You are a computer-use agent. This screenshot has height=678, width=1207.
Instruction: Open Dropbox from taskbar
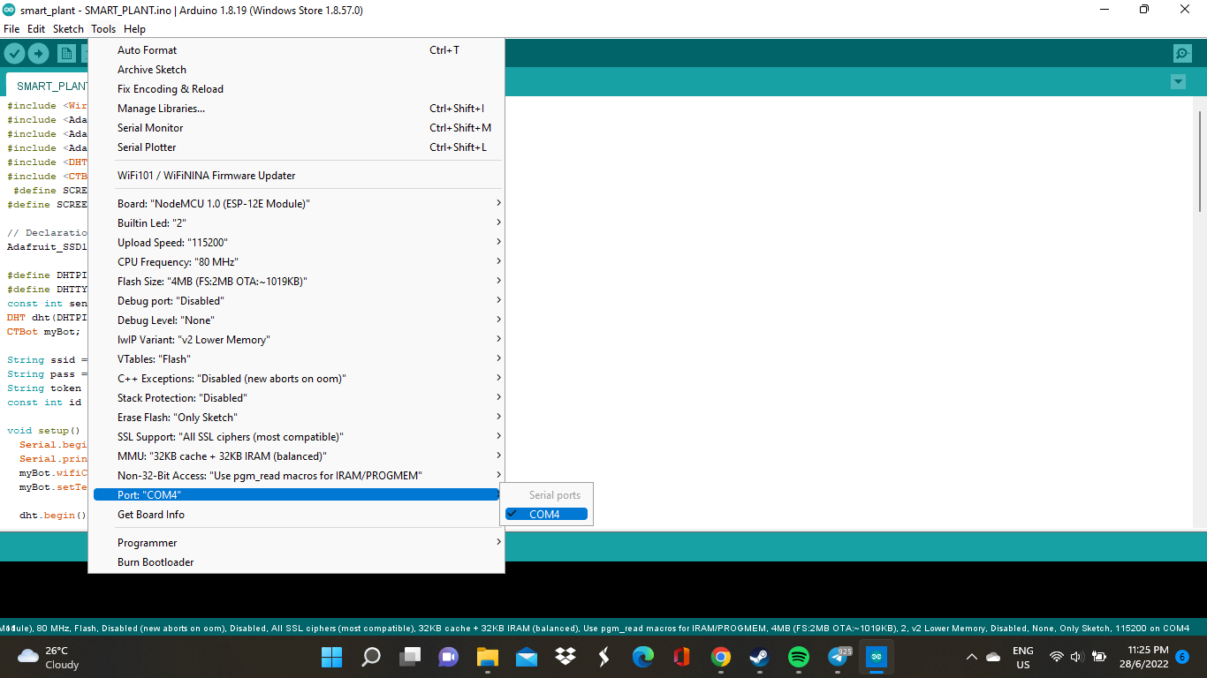coord(566,657)
